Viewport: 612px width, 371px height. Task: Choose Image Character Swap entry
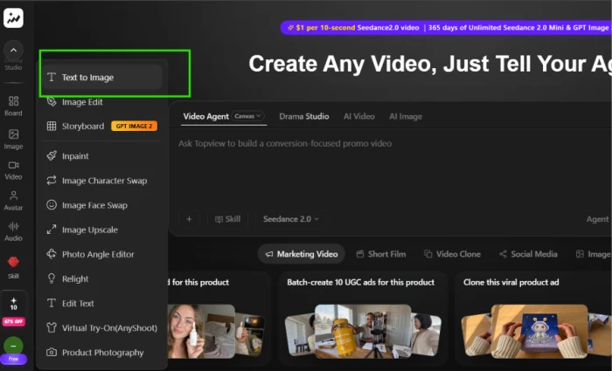[102, 181]
